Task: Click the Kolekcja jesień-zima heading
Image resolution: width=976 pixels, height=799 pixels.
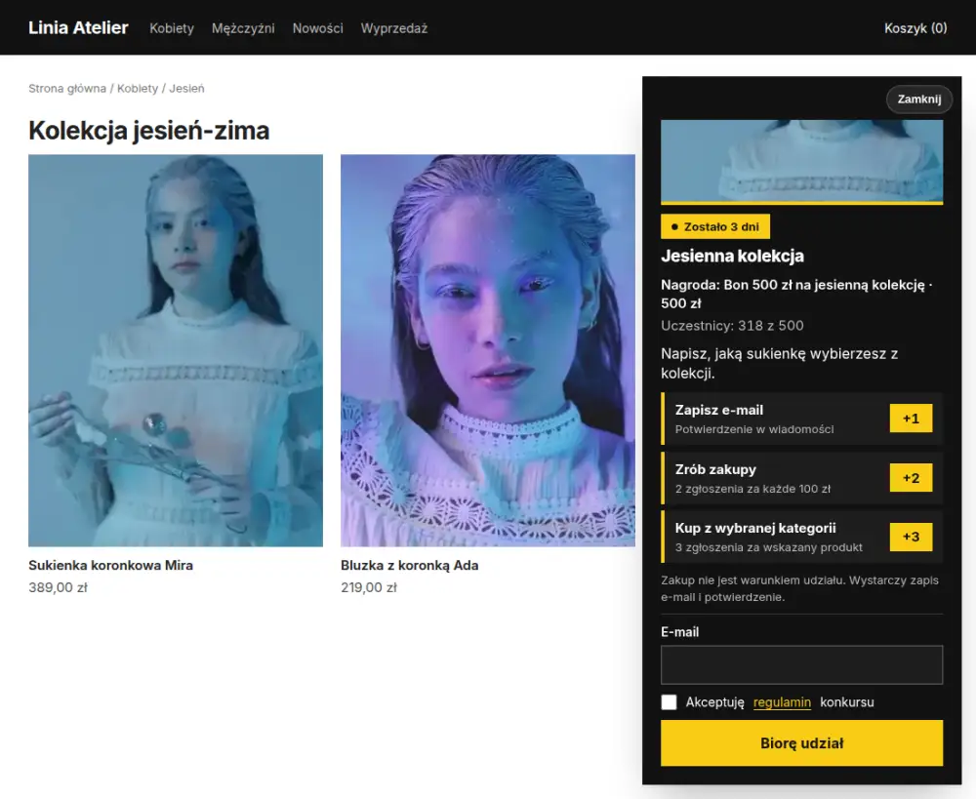Action: point(148,131)
